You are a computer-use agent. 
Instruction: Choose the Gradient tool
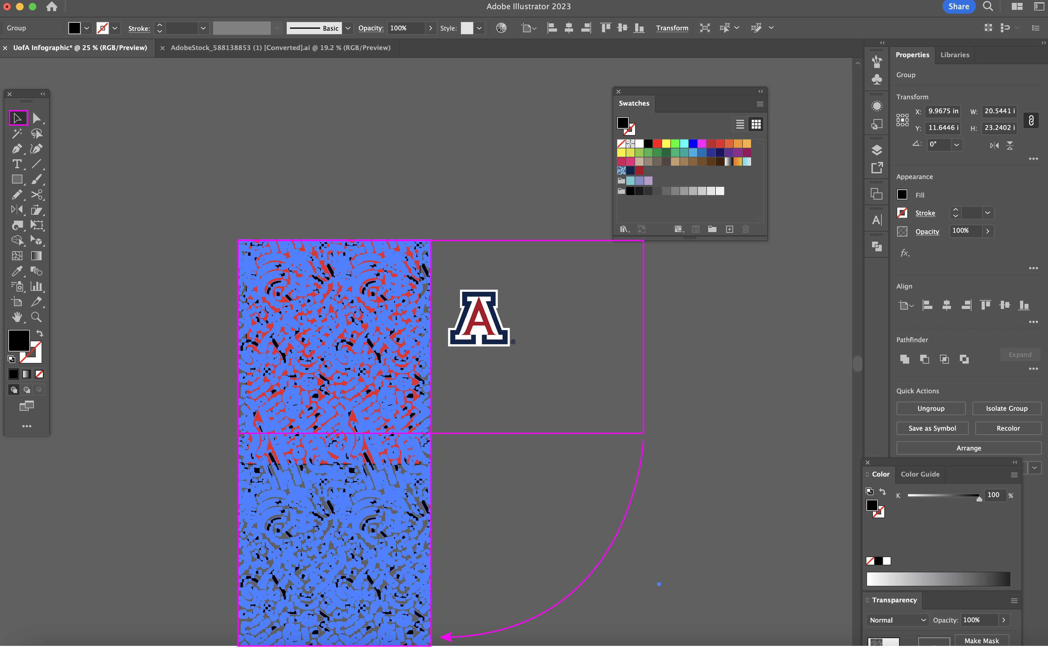click(36, 256)
